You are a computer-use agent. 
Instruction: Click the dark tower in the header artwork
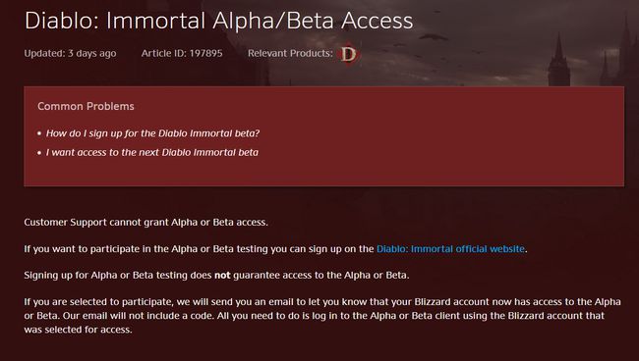(x=558, y=61)
